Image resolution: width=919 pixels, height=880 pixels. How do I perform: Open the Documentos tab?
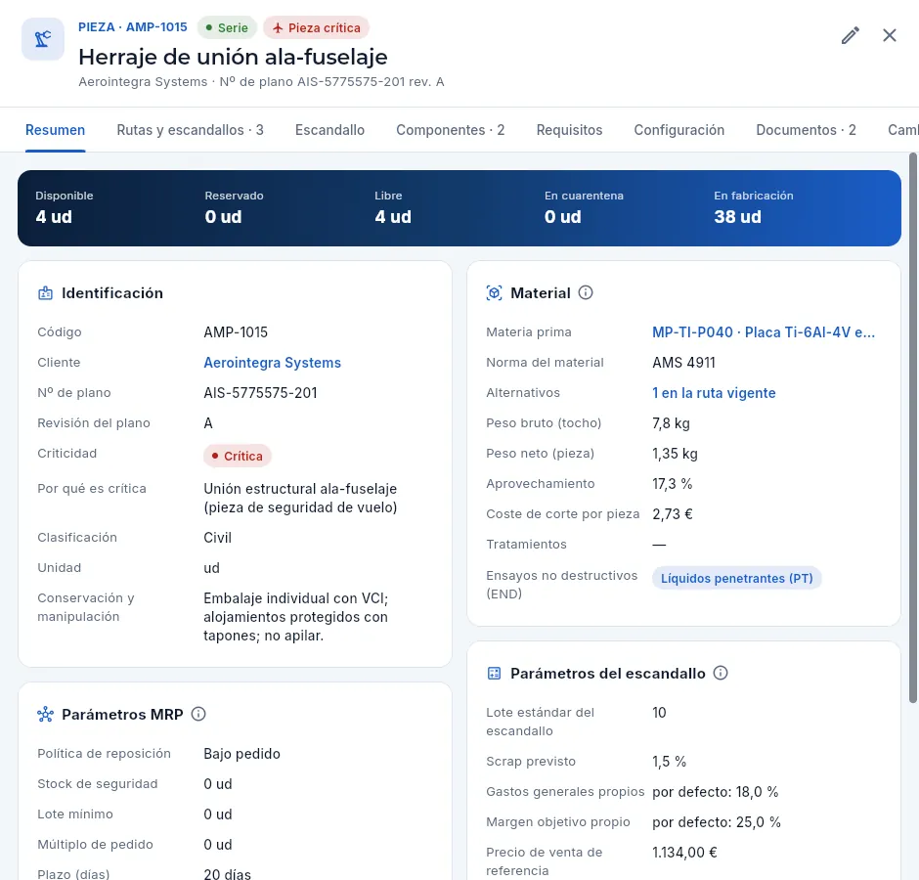click(x=806, y=130)
